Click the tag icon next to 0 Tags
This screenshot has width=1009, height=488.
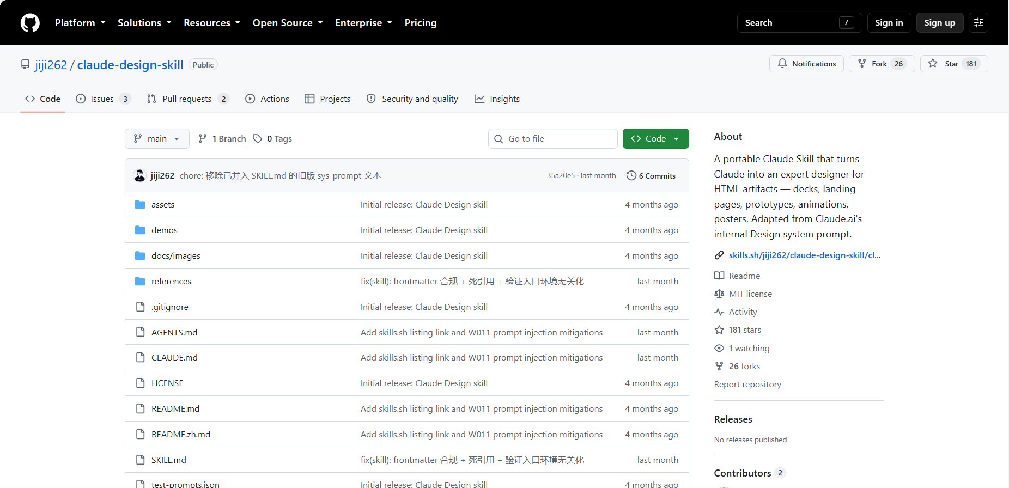tap(257, 139)
